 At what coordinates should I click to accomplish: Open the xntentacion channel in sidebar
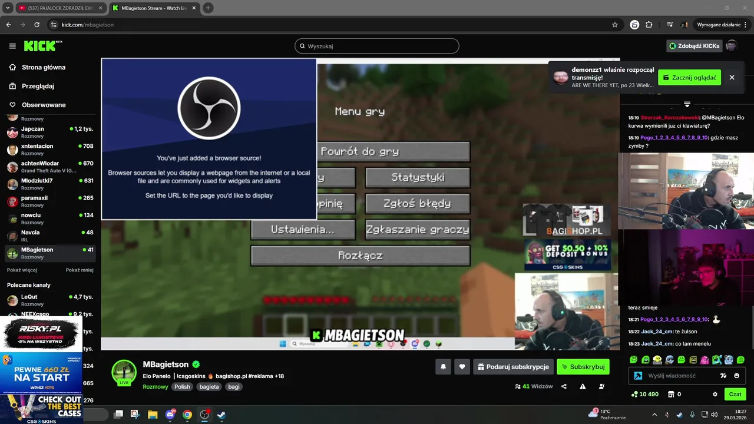[50, 149]
